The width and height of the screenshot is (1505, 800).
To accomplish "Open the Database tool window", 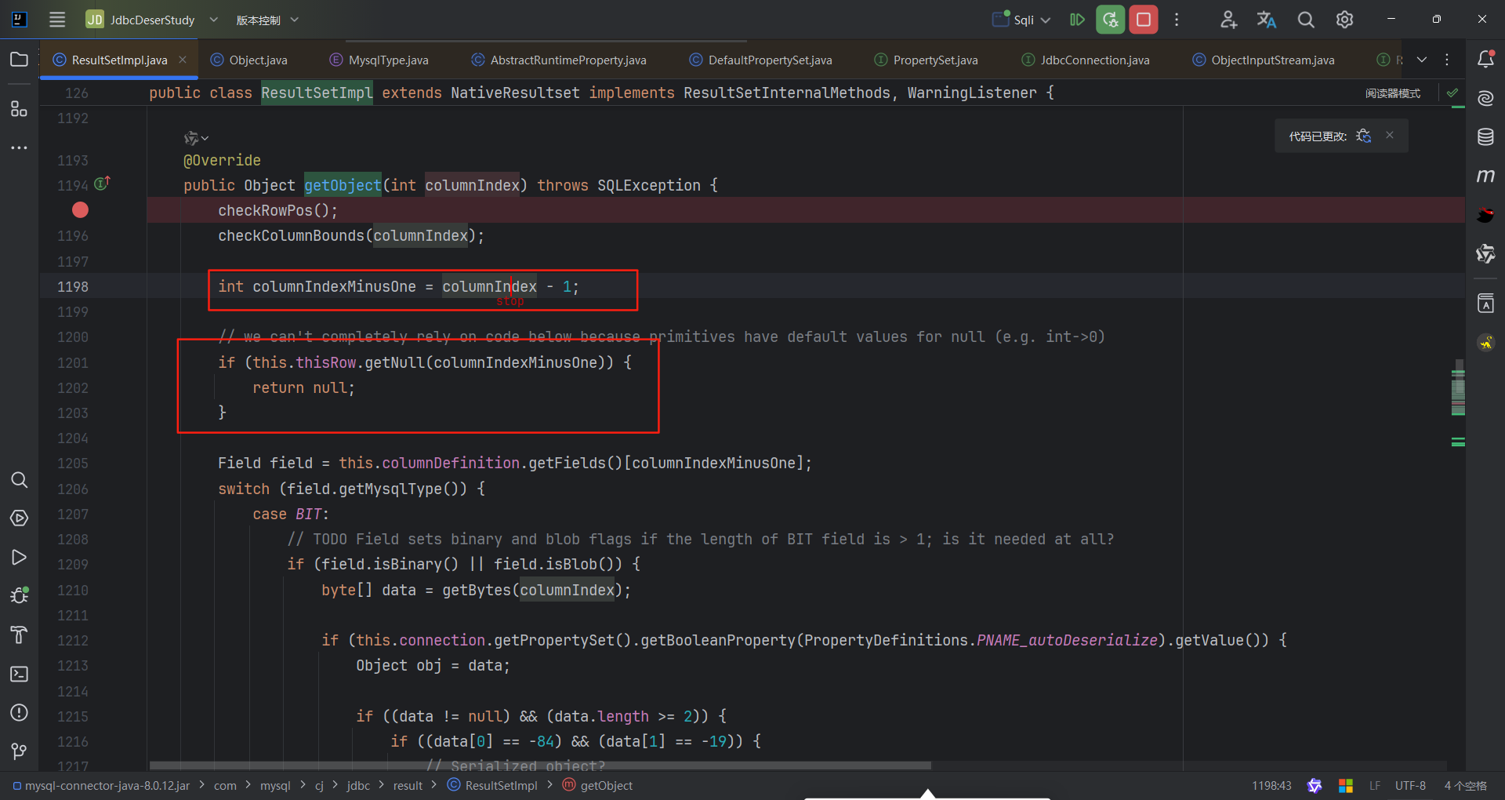I will (1485, 137).
